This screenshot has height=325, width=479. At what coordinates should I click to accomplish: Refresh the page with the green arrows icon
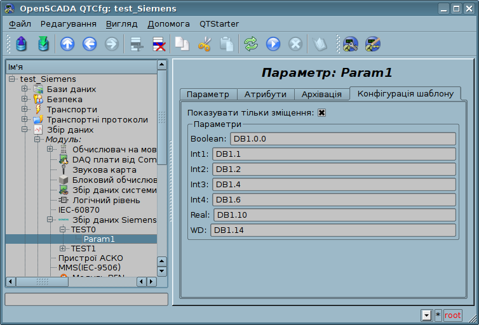click(x=251, y=44)
